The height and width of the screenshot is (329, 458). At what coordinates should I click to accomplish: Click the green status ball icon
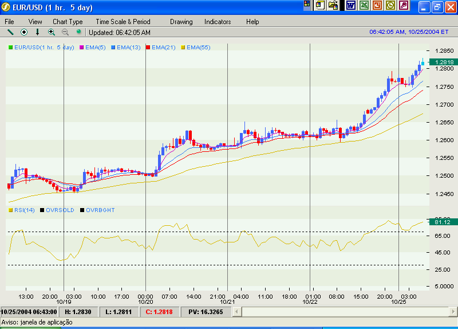click(78, 32)
